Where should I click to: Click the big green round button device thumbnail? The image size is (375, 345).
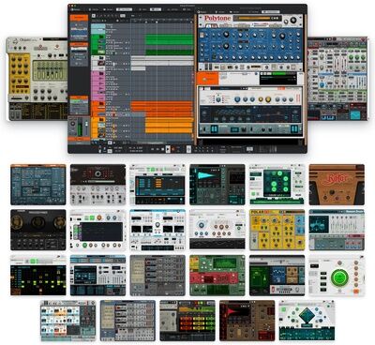tap(337, 276)
